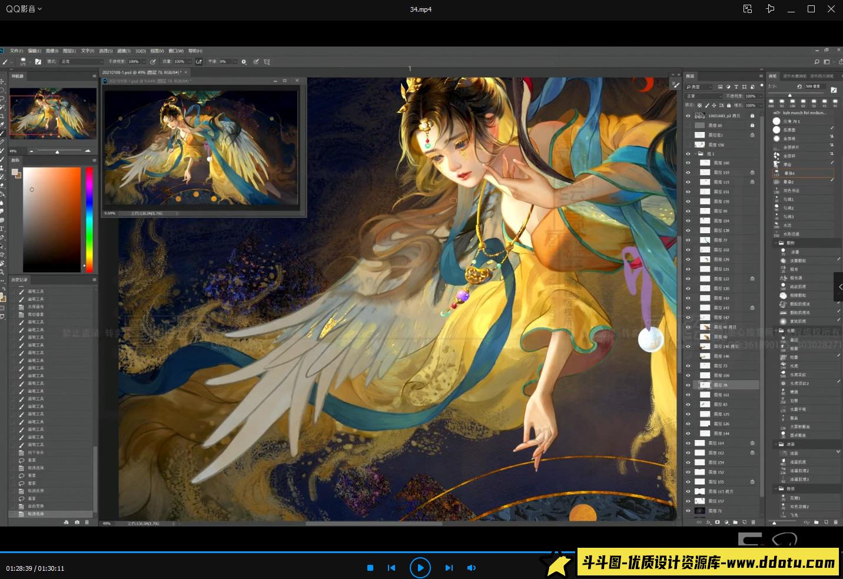This screenshot has width=843, height=579.
Task: Play the video in QQ player
Action: 420,568
